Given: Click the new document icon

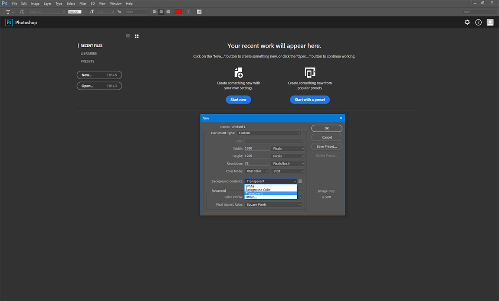Looking at the screenshot, I should click(239, 72).
